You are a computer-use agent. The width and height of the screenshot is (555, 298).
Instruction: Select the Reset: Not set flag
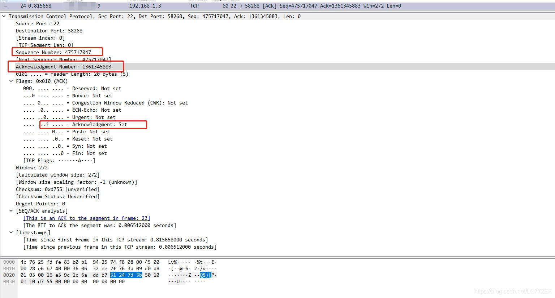coord(68,139)
